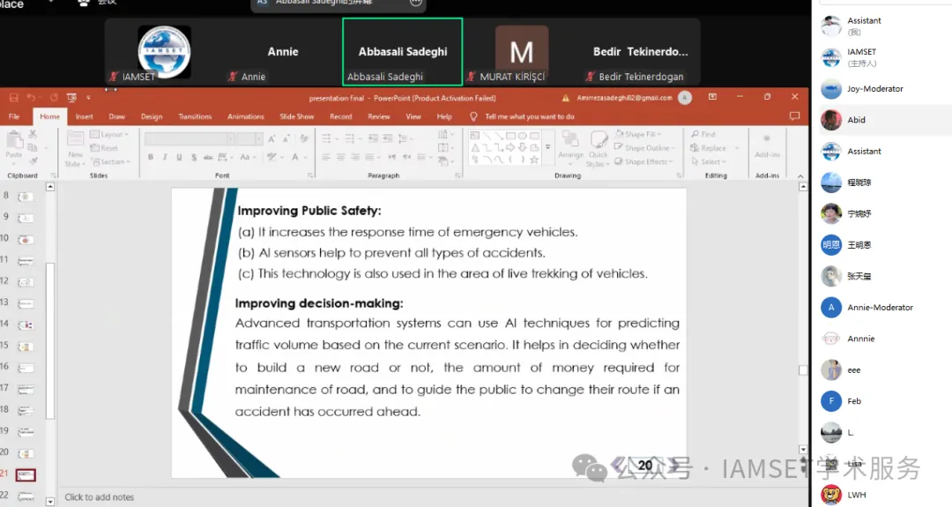Toggle strikethrough abc button
Screen dimensions: 952x507
coord(208,157)
